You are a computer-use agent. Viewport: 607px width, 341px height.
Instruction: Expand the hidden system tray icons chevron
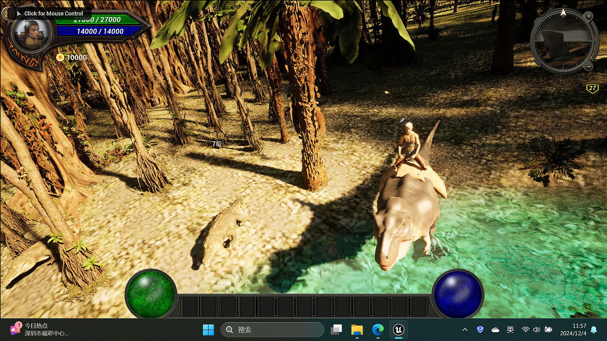[465, 330]
